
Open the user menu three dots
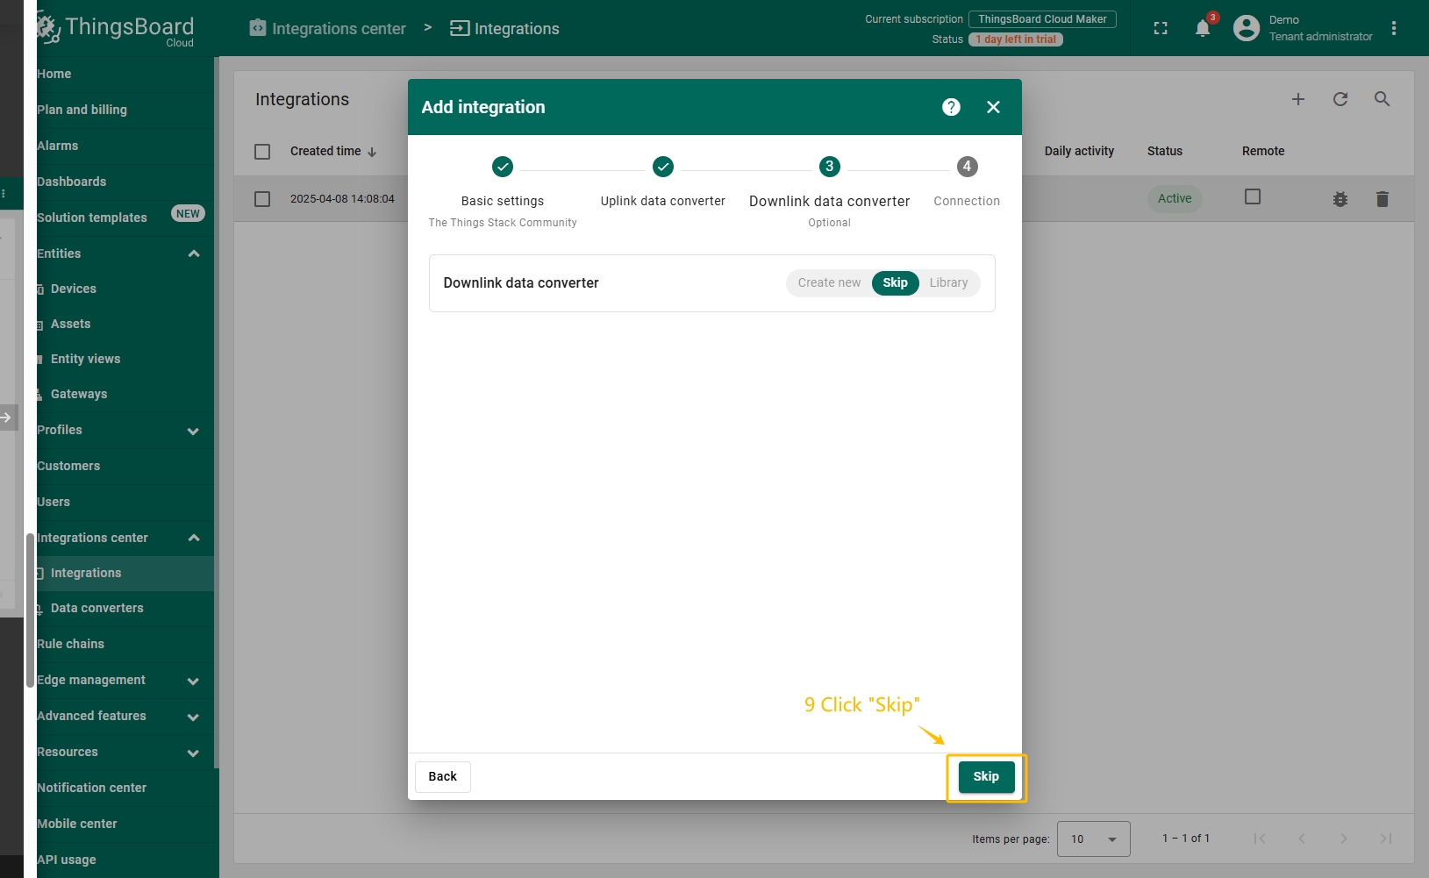1394,28
